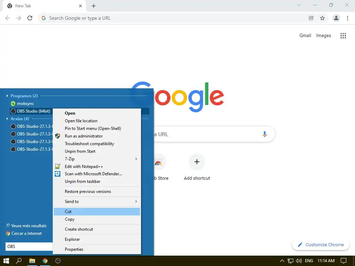355x266 pixels.
Task: Open the volume tray icon
Action: click(x=299, y=261)
